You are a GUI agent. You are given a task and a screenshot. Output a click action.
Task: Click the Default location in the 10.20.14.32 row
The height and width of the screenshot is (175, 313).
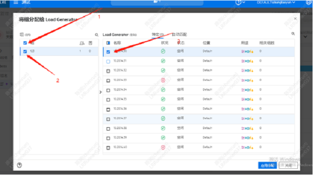[207, 70]
